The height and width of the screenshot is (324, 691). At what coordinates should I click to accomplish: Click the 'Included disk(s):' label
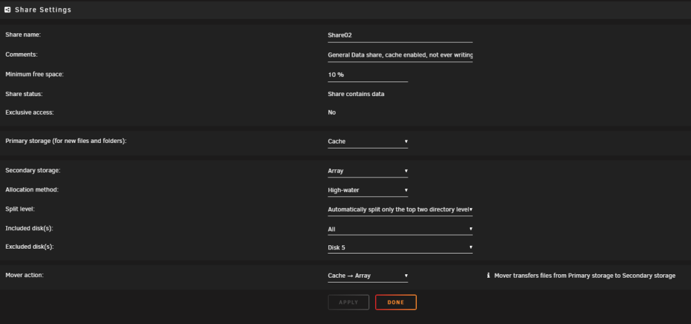[x=29, y=229]
